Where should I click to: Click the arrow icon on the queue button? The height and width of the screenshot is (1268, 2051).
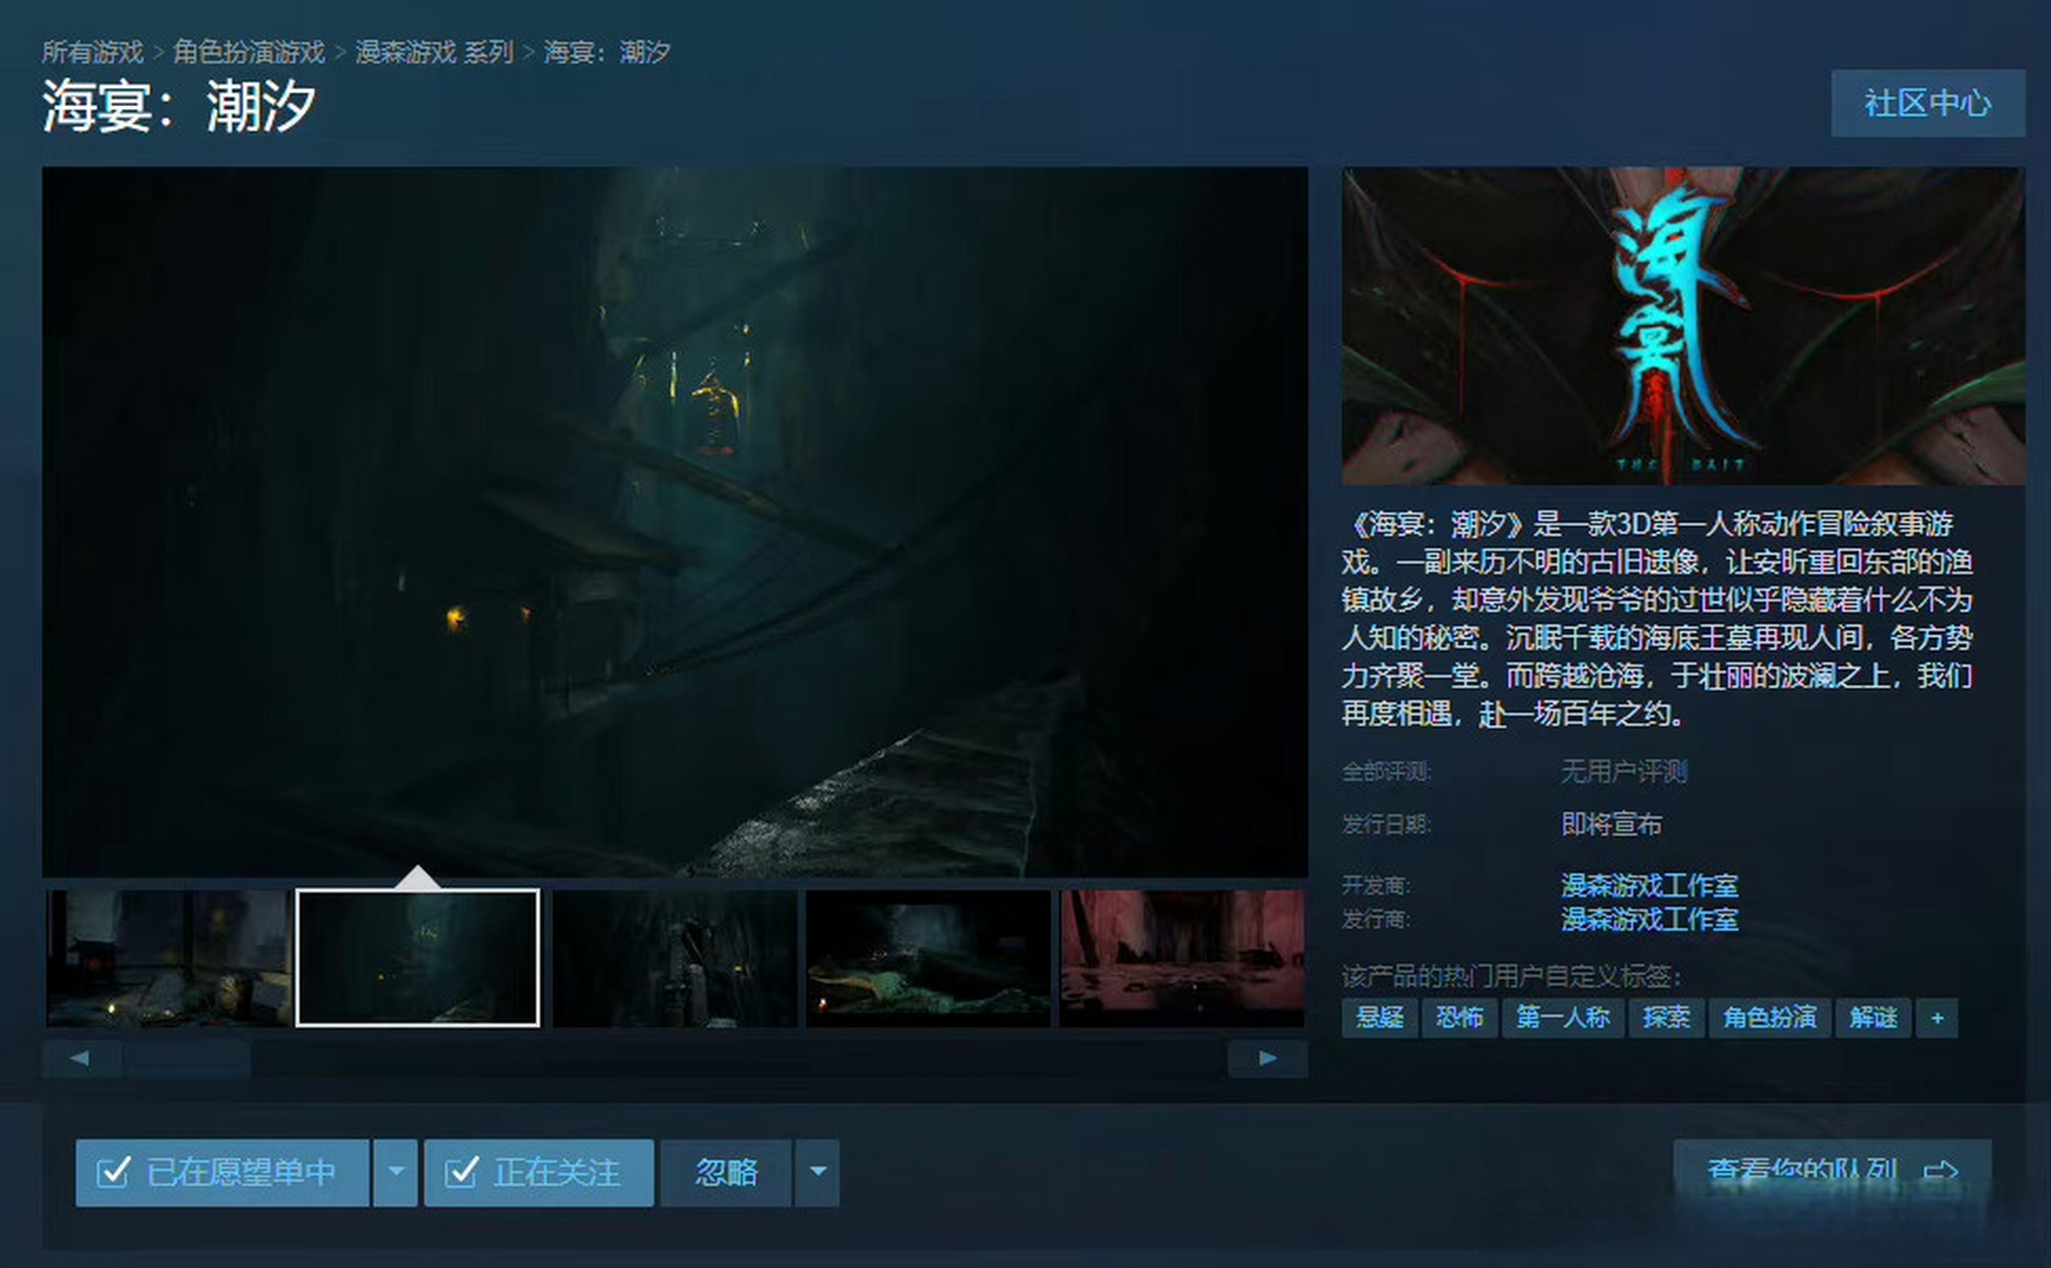click(x=1940, y=1171)
